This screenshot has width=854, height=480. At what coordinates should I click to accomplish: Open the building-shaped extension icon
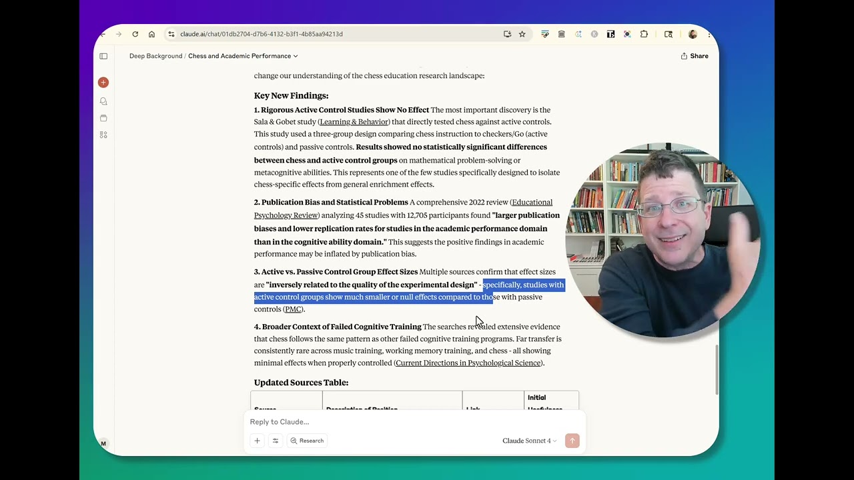(562, 34)
